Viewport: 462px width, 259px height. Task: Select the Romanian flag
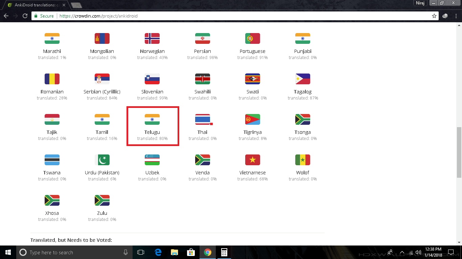[x=52, y=79]
